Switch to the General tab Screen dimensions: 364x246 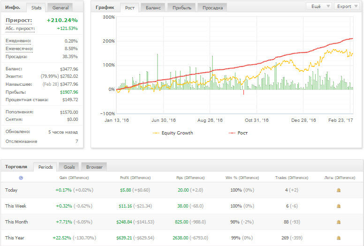61,7
